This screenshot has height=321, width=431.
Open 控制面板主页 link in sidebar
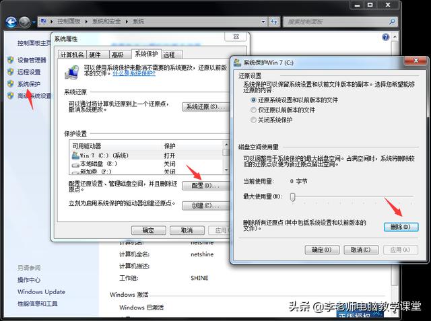pos(34,43)
